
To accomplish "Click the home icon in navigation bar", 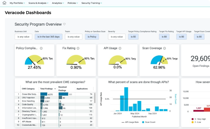I will coord(4,3).
